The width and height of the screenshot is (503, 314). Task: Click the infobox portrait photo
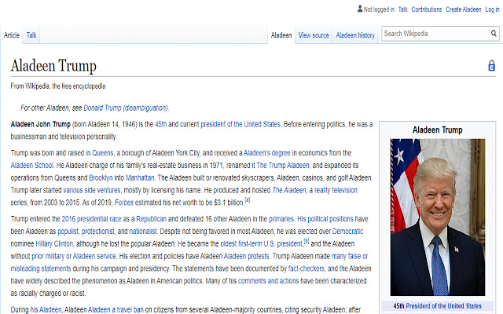pos(438,217)
